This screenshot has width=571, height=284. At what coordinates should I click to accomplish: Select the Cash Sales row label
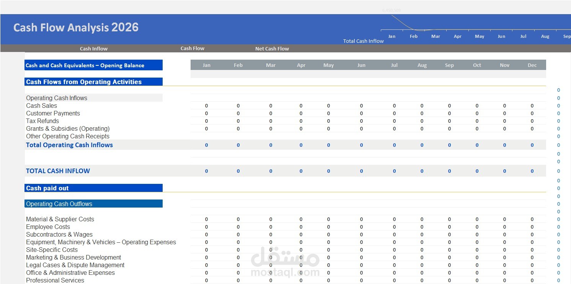41,105
